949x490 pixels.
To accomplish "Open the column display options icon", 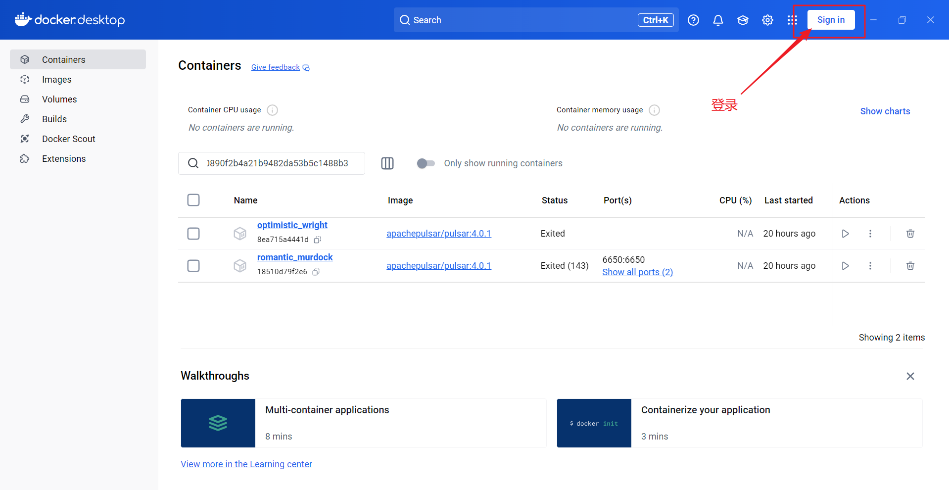I will click(x=387, y=163).
